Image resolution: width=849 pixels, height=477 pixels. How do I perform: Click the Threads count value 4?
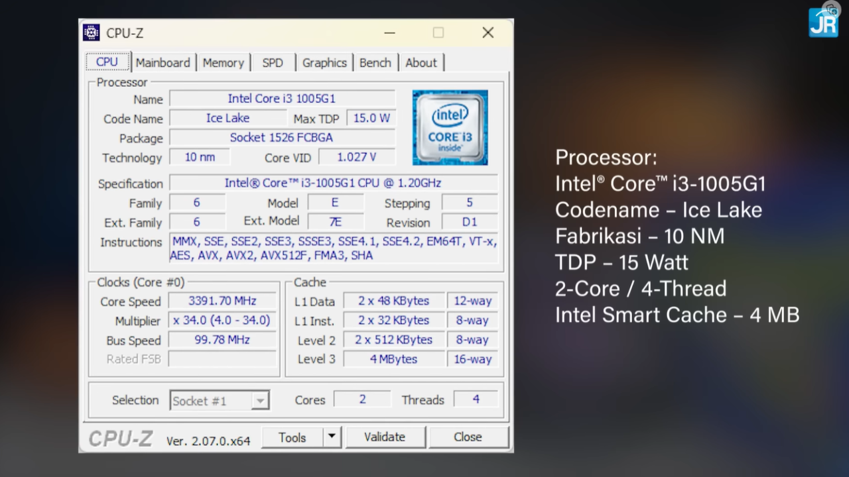pyautogui.click(x=476, y=399)
